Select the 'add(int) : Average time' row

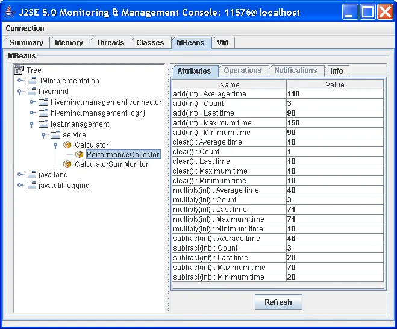coord(278,94)
